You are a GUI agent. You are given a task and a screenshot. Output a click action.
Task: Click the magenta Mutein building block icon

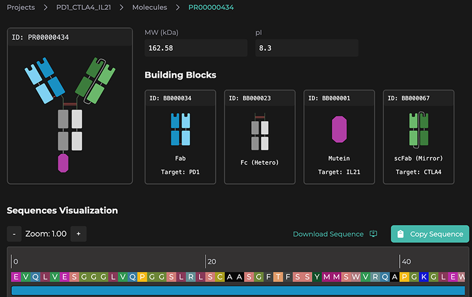point(339,129)
